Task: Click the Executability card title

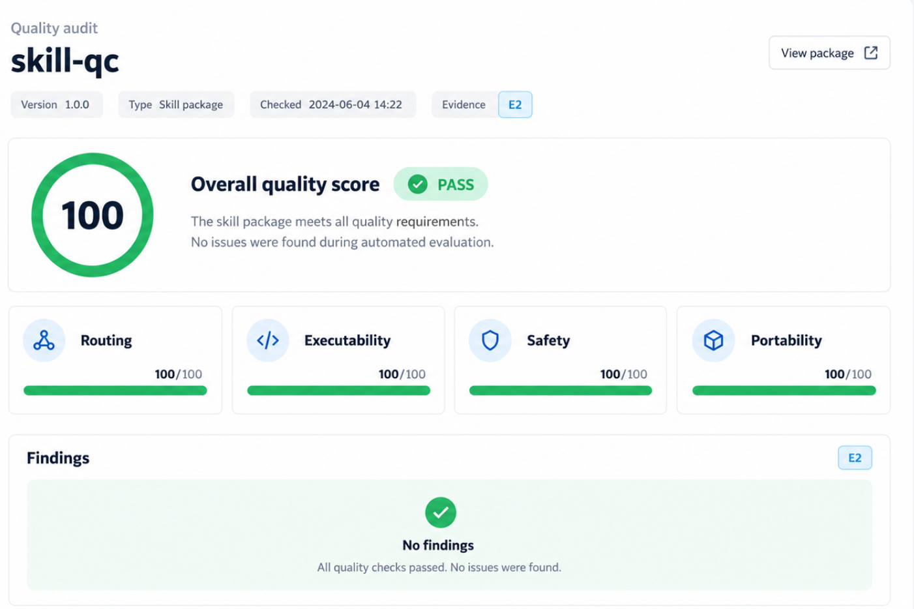Action: click(347, 340)
